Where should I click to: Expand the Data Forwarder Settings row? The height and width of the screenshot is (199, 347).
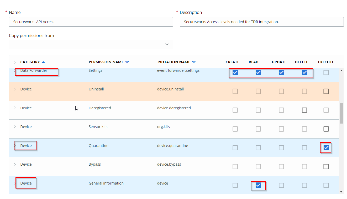tap(15, 70)
